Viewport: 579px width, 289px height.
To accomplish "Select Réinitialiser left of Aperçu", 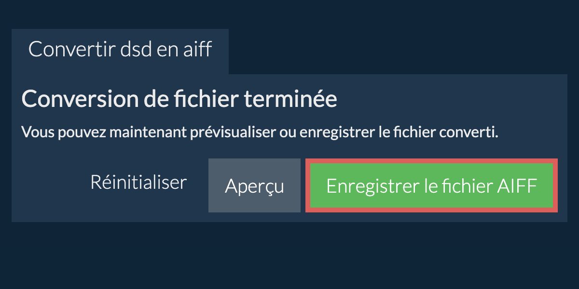I will coord(138,183).
